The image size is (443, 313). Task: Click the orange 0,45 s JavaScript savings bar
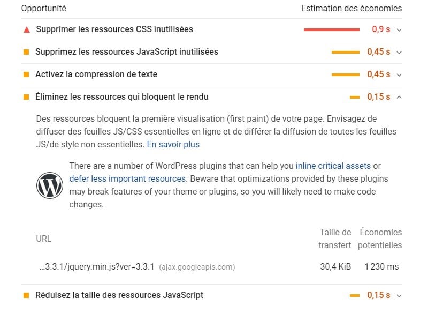(x=346, y=52)
